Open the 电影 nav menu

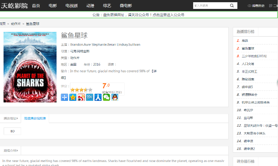coord(53,6)
